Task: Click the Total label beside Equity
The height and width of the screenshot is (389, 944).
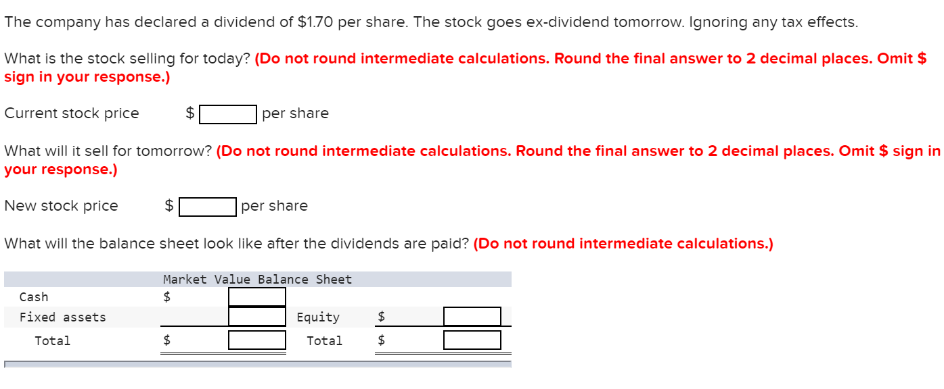Action: pos(325,340)
